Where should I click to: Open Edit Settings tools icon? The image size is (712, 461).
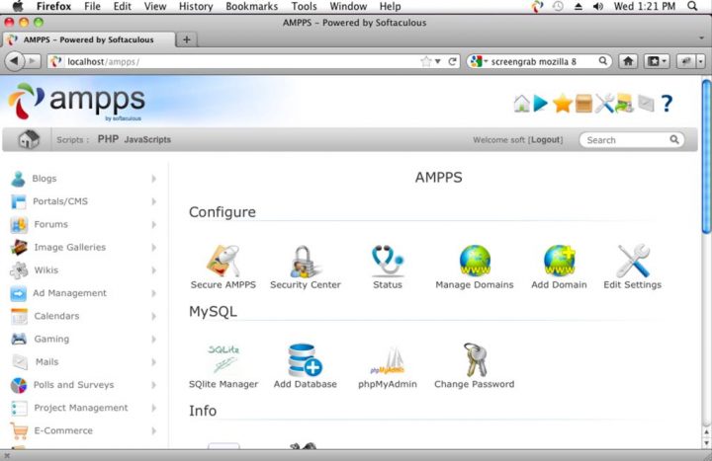632,263
